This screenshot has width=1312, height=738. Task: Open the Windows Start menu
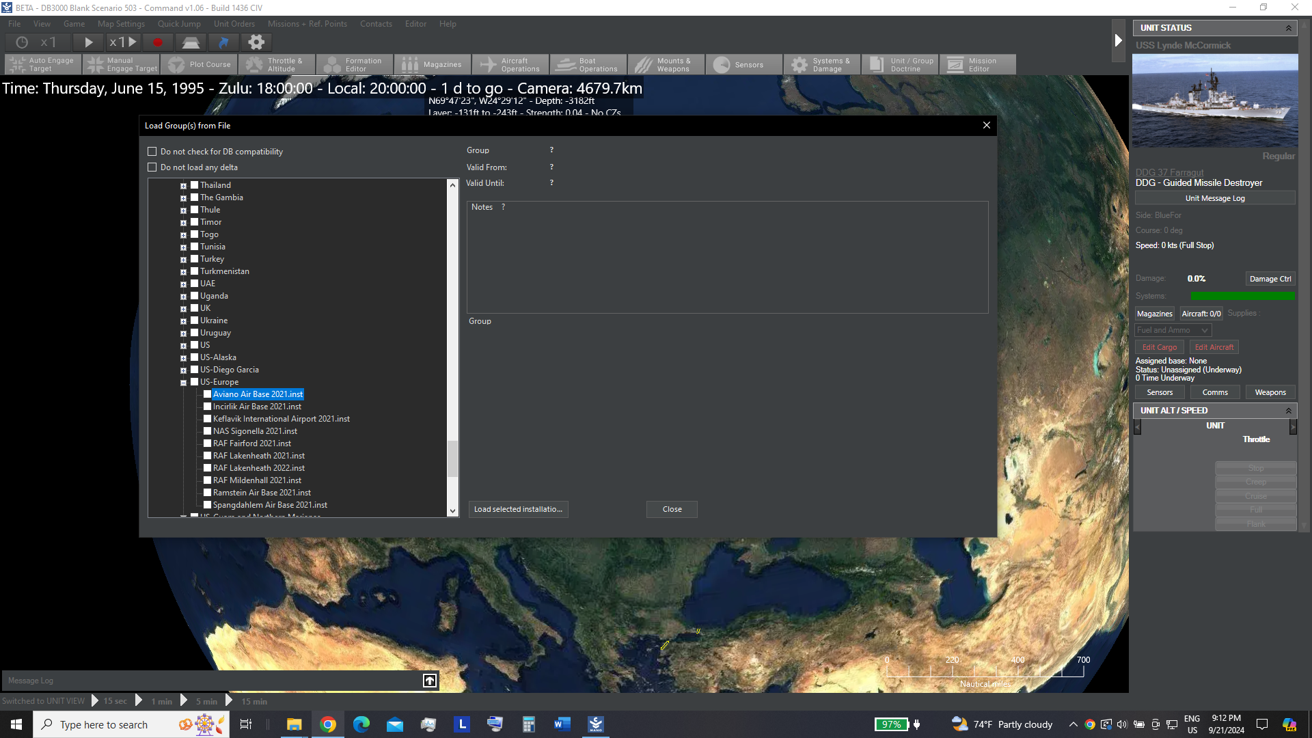(16, 724)
